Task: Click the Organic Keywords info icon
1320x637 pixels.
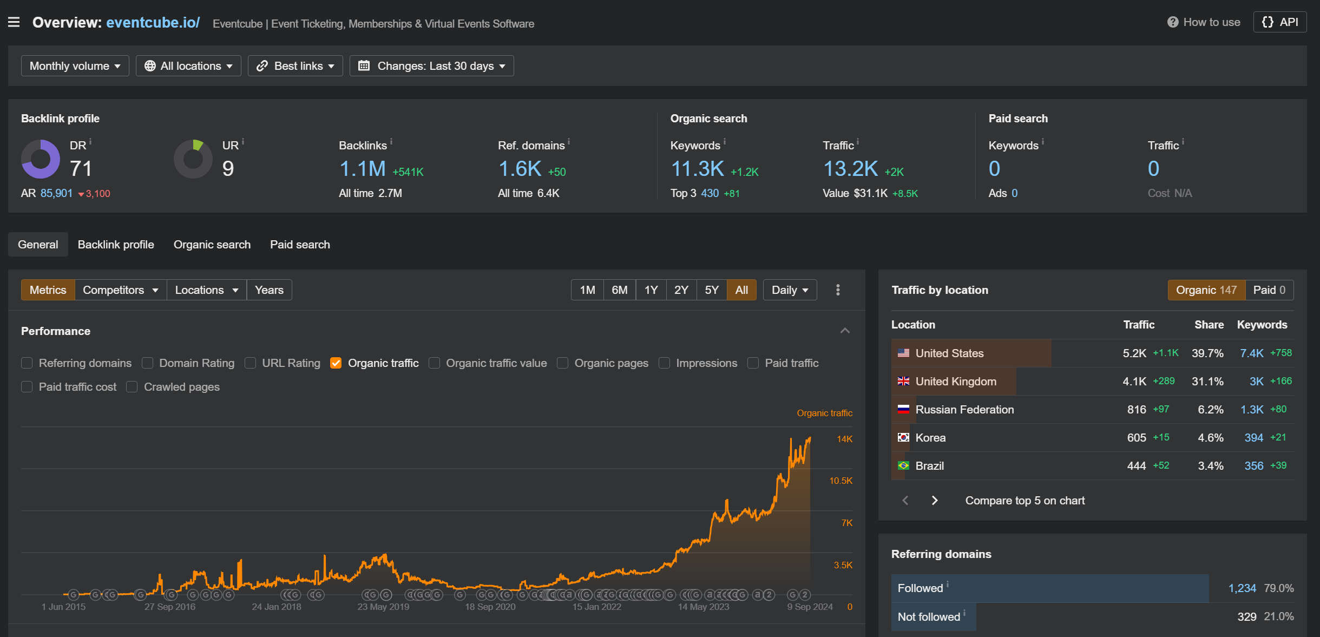Action: point(725,142)
